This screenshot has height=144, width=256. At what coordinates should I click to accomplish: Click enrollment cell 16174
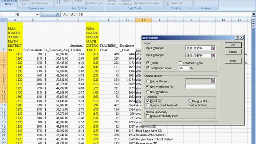tap(127, 80)
